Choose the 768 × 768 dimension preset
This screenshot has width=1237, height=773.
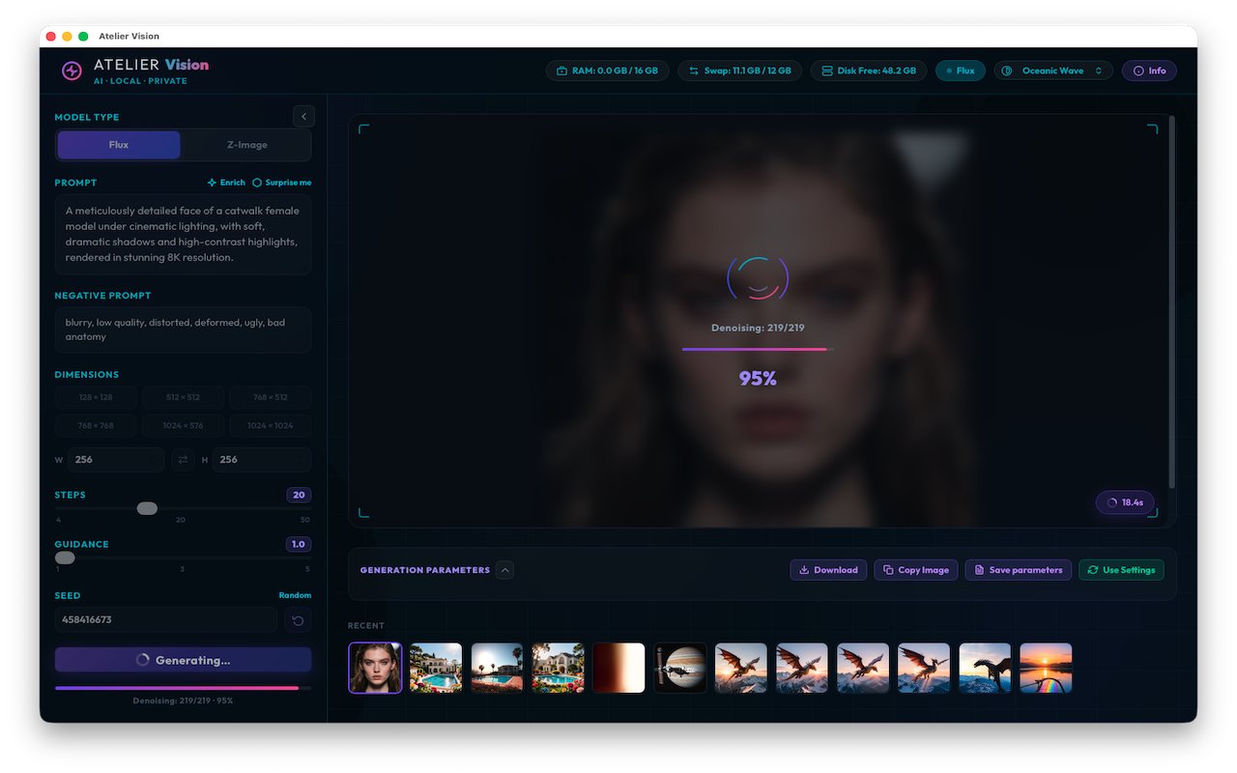(96, 425)
